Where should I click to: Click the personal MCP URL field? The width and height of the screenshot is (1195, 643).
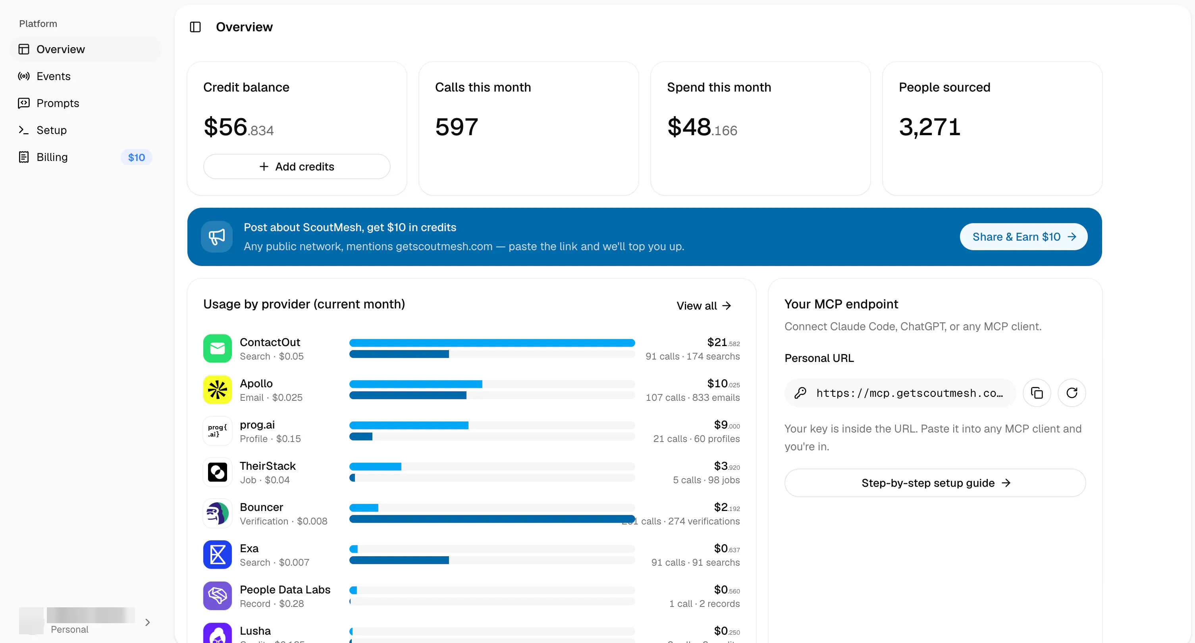pyautogui.click(x=900, y=393)
